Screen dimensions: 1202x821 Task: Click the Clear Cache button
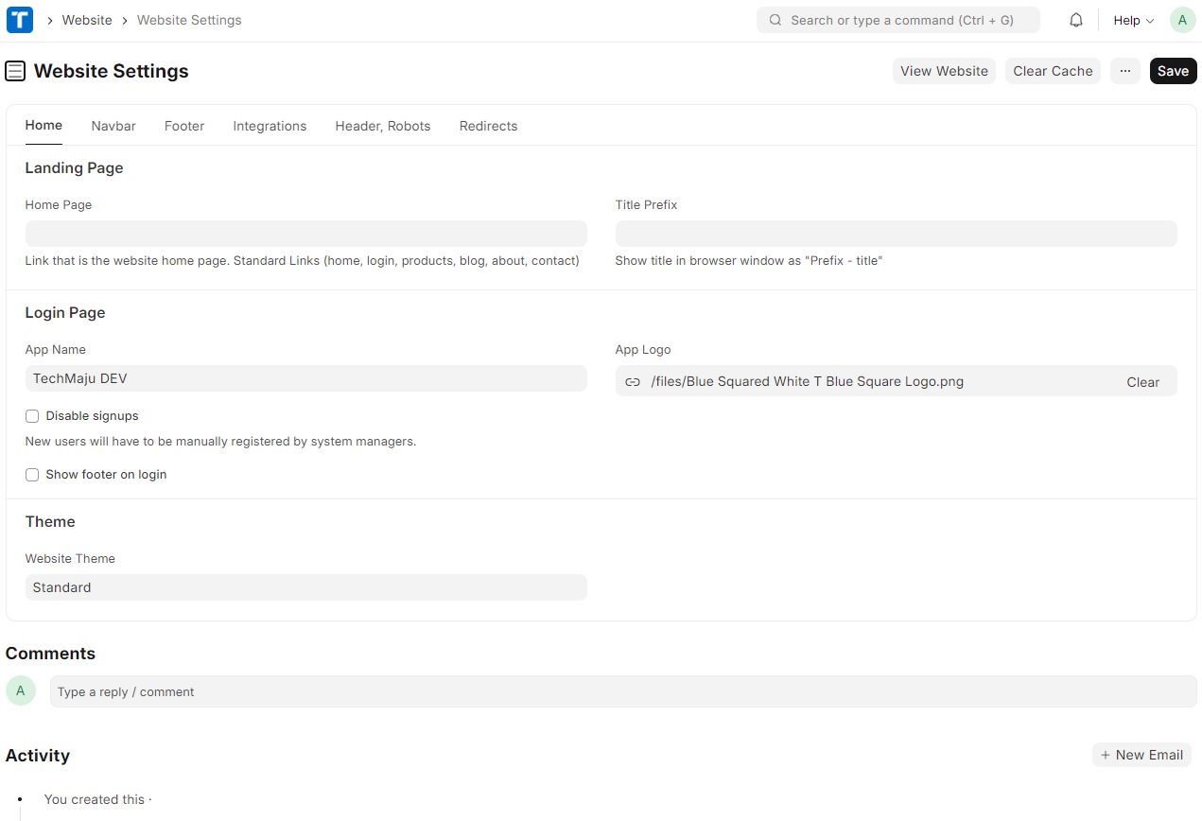(x=1053, y=71)
